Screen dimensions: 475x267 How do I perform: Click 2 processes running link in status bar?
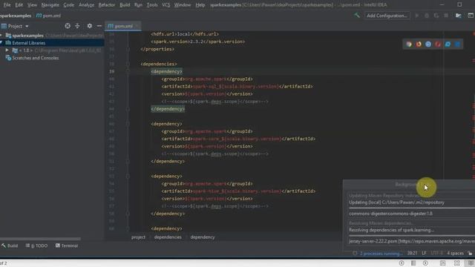pos(381,253)
